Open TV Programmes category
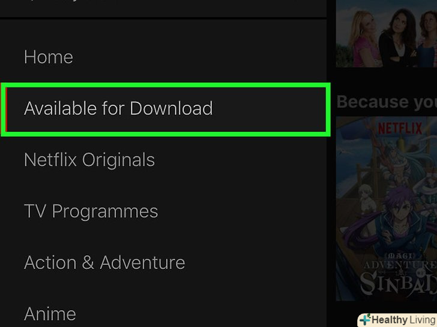The image size is (437, 327). tap(91, 211)
